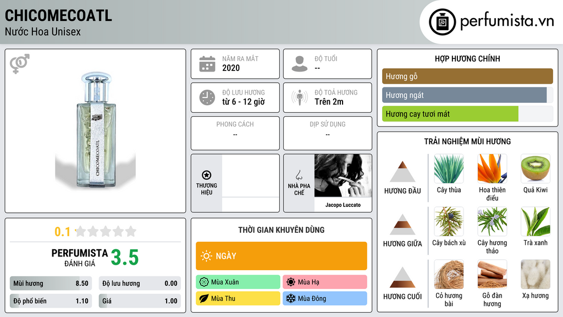The image size is (563, 317).
Task: Click the Hợp hương chính heading
Action: point(467,58)
